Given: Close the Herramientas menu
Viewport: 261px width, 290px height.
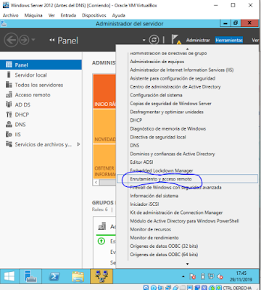Looking at the screenshot, I should click(x=229, y=40).
